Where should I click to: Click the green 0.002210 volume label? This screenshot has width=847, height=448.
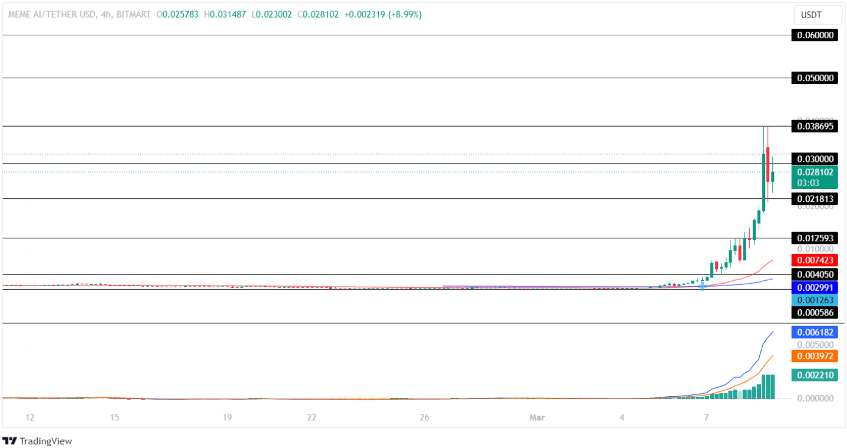(x=815, y=375)
